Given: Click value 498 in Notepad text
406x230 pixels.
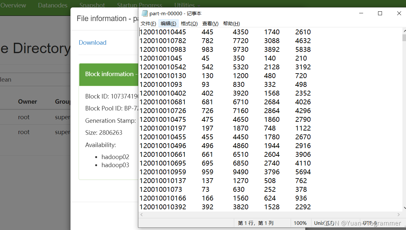Looking at the screenshot, I should (301, 85).
